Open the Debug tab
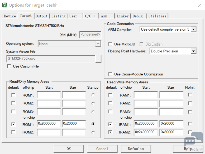Viewport: 205px width, 154px height. (139, 16)
